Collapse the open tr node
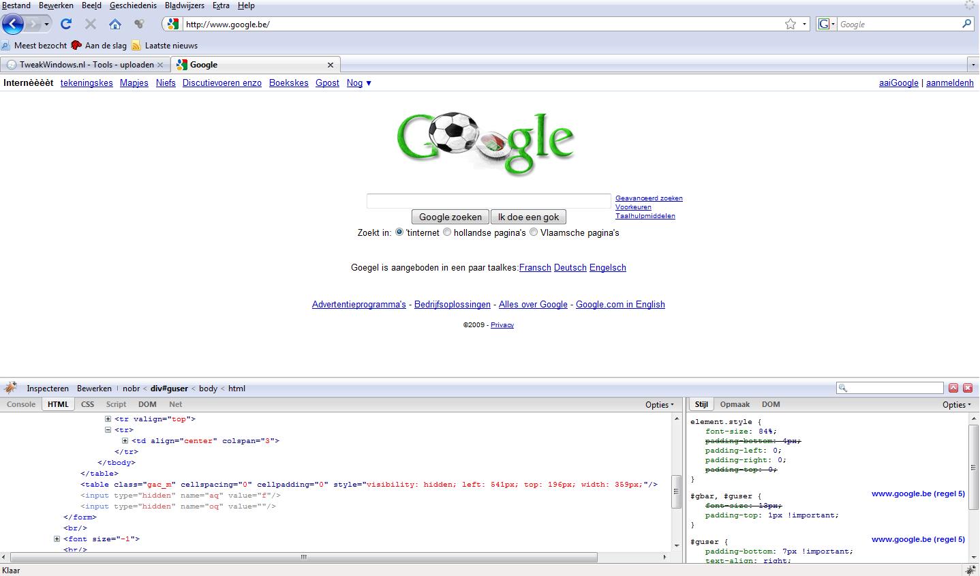The image size is (980, 576). (108, 430)
